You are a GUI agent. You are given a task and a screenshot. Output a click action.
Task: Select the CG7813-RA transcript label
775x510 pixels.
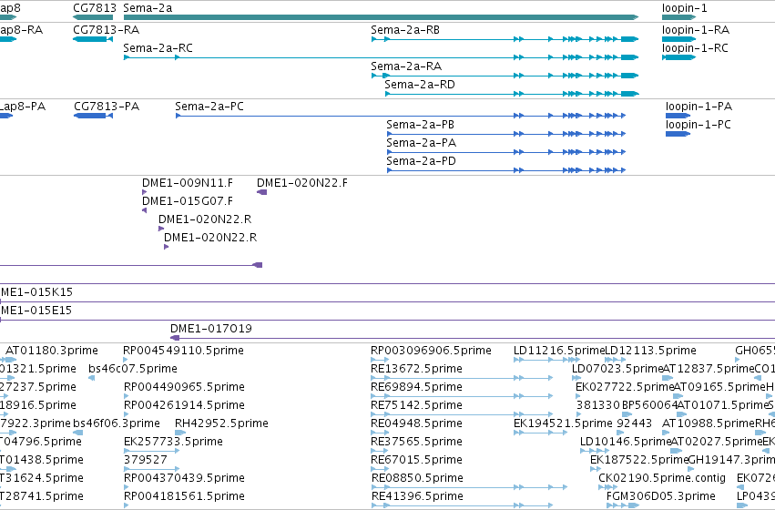tap(107, 30)
